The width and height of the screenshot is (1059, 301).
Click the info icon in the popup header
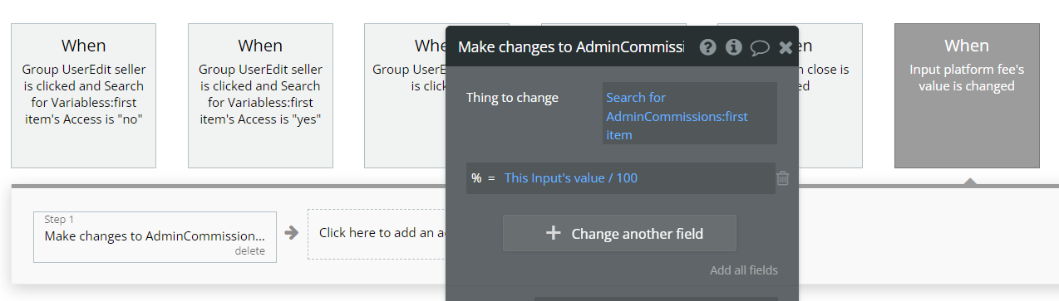[x=733, y=47]
